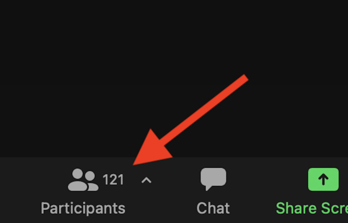Image resolution: width=348 pixels, height=223 pixels.
Task: Click the Chat text label
Action: (213, 208)
